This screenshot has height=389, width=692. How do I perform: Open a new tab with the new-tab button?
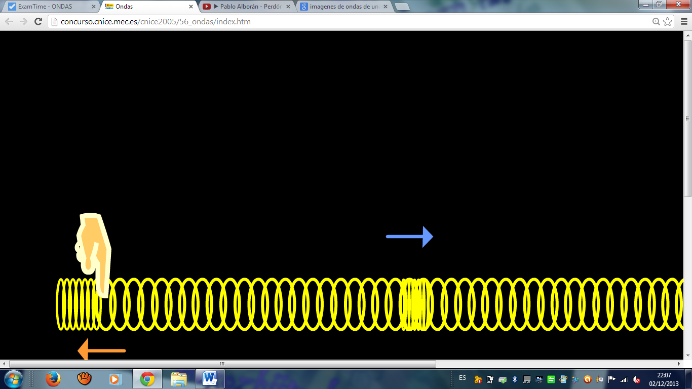(x=402, y=7)
